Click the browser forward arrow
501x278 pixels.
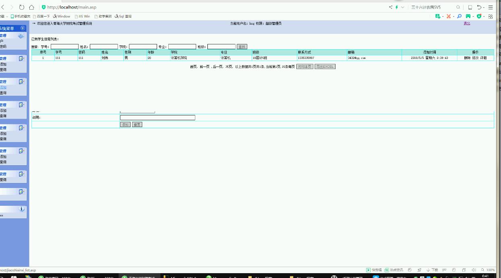(12, 7)
